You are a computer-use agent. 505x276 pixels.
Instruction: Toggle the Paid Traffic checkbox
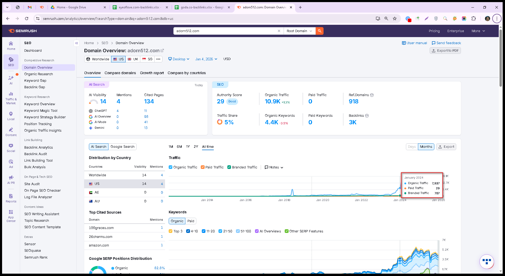point(203,167)
